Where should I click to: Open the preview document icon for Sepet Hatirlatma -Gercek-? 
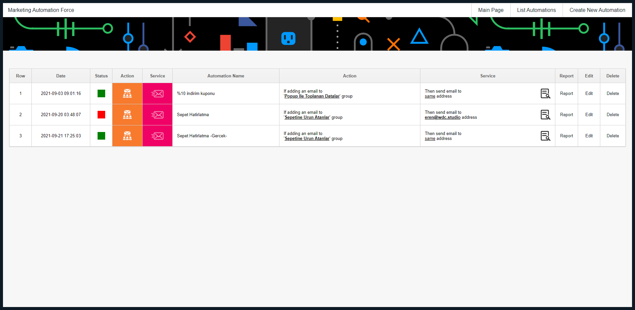pyautogui.click(x=545, y=136)
